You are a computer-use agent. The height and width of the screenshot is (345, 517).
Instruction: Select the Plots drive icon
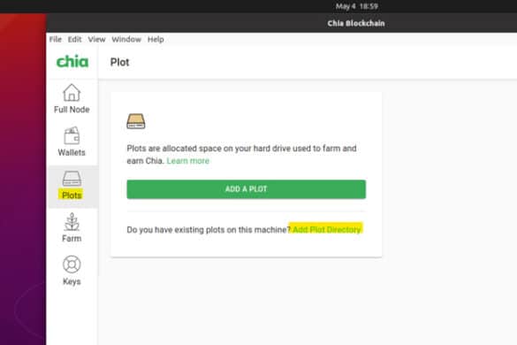pos(72,179)
